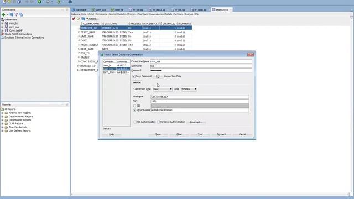Select Conn_test row in dialog connection list
354x199 pixels.
[117, 72]
